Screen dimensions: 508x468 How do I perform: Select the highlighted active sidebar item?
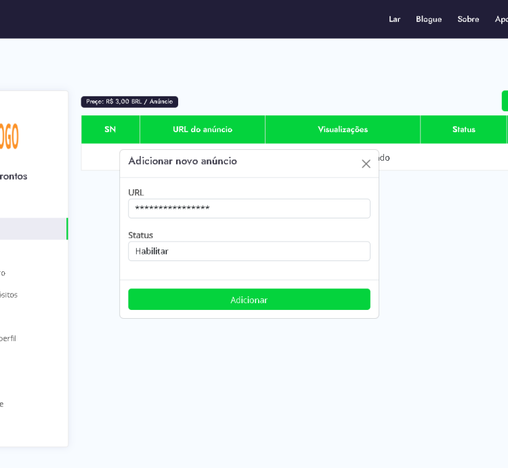point(33,229)
